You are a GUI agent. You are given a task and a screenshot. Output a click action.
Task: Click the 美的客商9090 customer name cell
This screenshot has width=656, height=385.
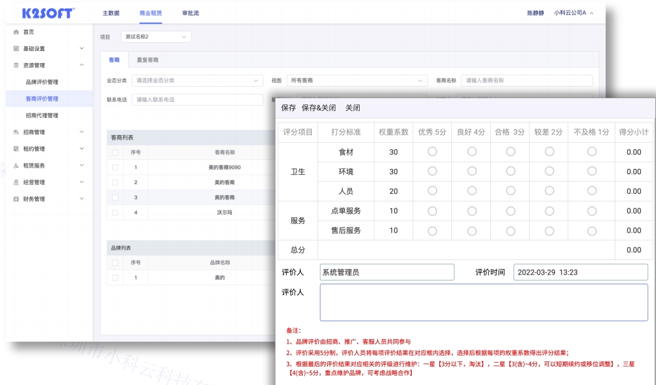[x=224, y=168]
